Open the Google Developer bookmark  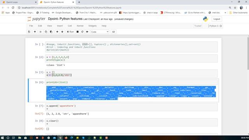[62, 12]
